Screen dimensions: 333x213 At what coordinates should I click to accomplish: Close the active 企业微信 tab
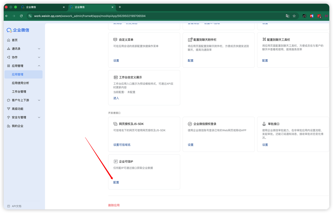pyautogui.click(x=112, y=7)
